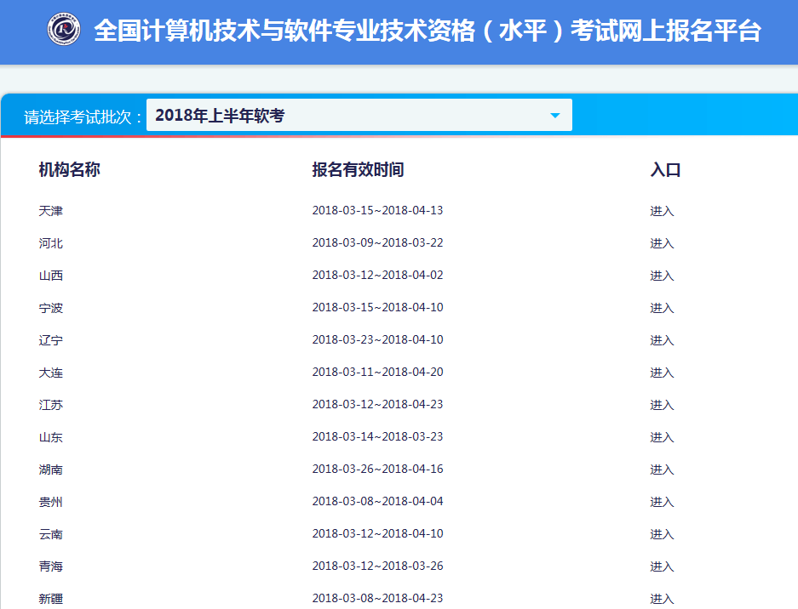Click the 入口 column header
Image resolution: width=798 pixels, height=609 pixels.
point(665,169)
